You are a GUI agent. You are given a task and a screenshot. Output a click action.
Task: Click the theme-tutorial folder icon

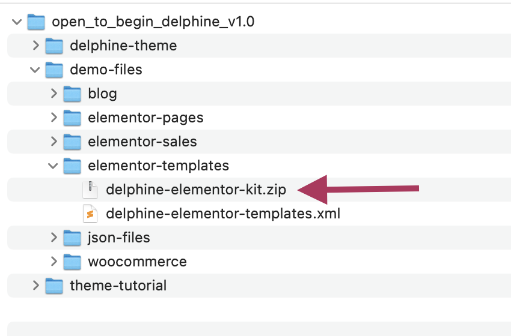(54, 286)
